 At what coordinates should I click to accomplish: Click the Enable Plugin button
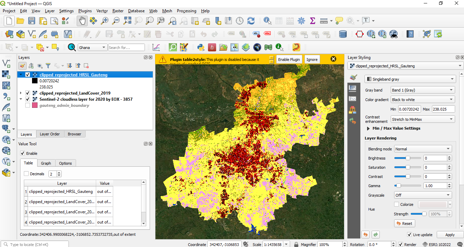coord(289,59)
